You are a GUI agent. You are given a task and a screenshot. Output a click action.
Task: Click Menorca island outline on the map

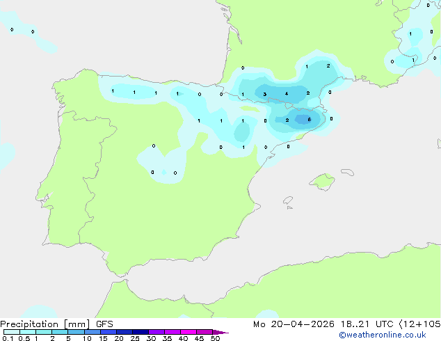point(347,172)
